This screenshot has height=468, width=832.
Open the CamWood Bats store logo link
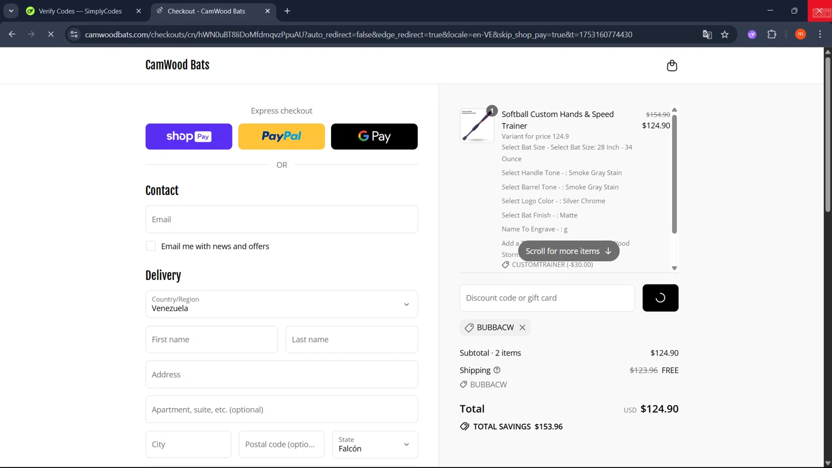tap(177, 65)
